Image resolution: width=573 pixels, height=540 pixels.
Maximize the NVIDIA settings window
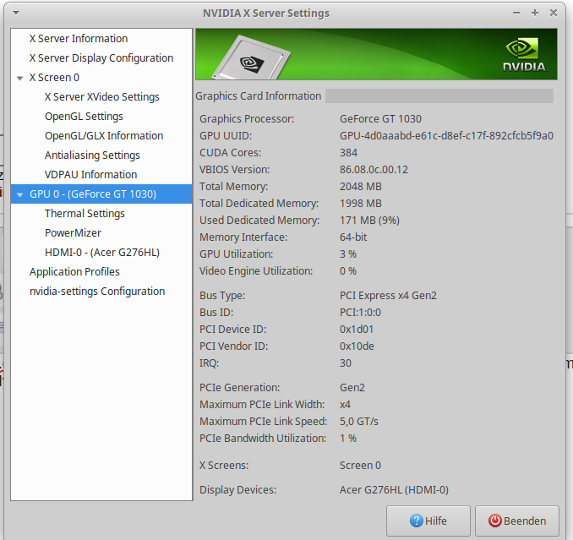click(535, 13)
